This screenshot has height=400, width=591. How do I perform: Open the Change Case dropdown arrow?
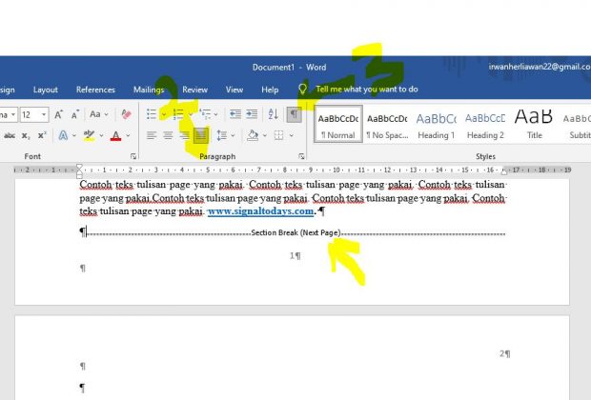tap(107, 114)
